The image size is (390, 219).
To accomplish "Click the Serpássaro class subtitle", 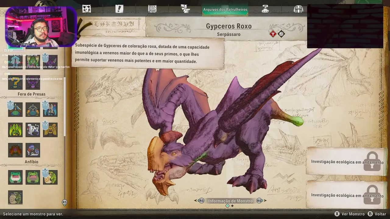I will tap(229, 34).
